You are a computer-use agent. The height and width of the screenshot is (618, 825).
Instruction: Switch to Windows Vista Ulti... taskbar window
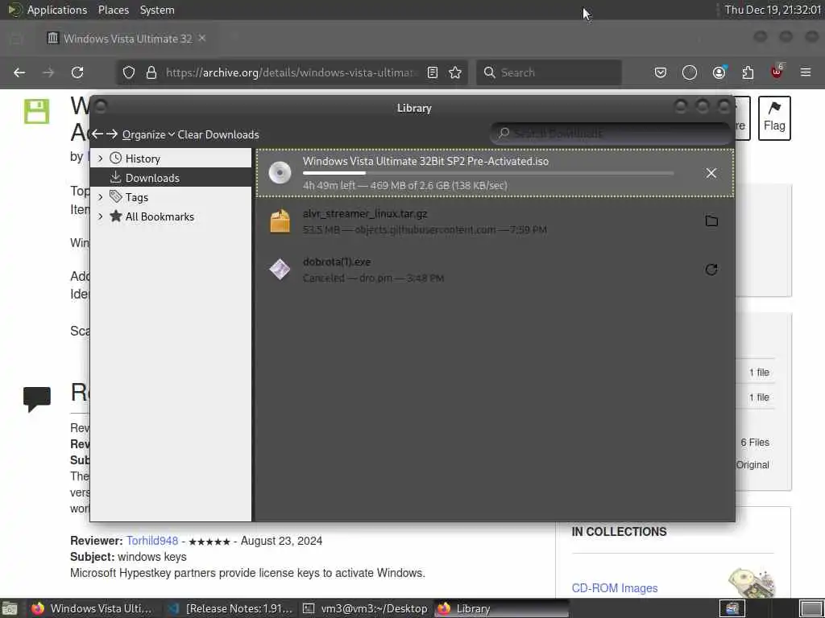pyautogui.click(x=92, y=608)
